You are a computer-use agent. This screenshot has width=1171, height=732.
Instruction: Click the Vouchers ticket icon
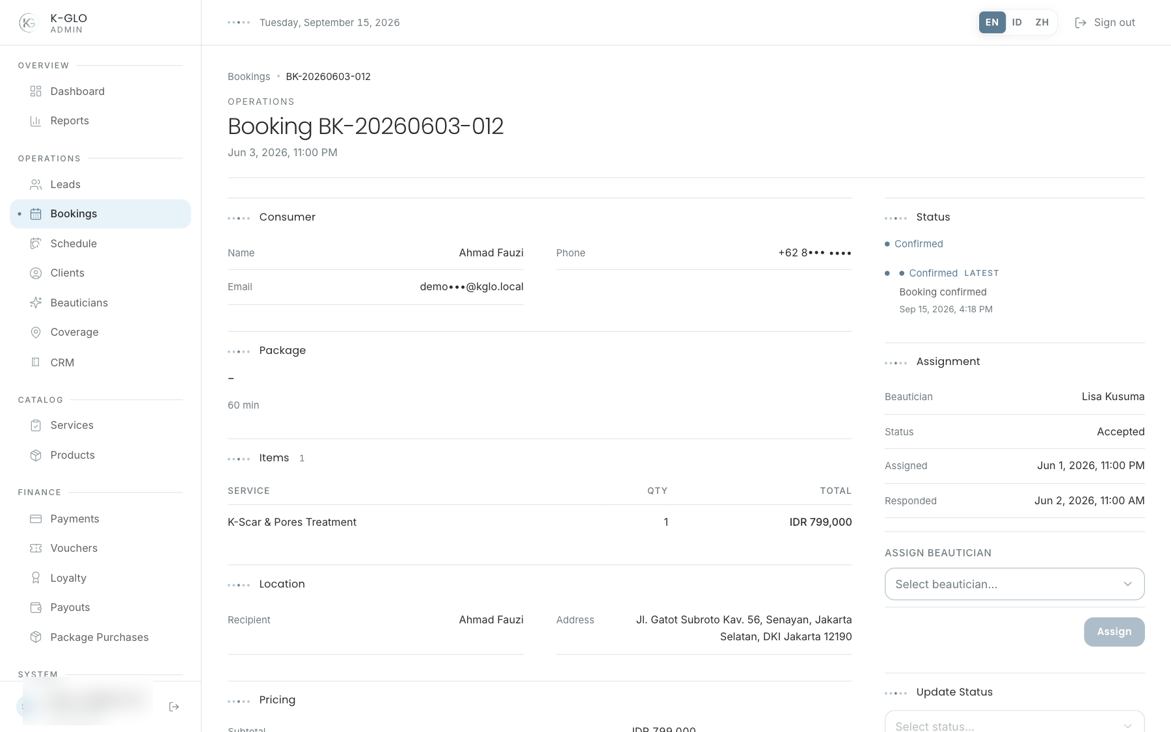coord(36,549)
